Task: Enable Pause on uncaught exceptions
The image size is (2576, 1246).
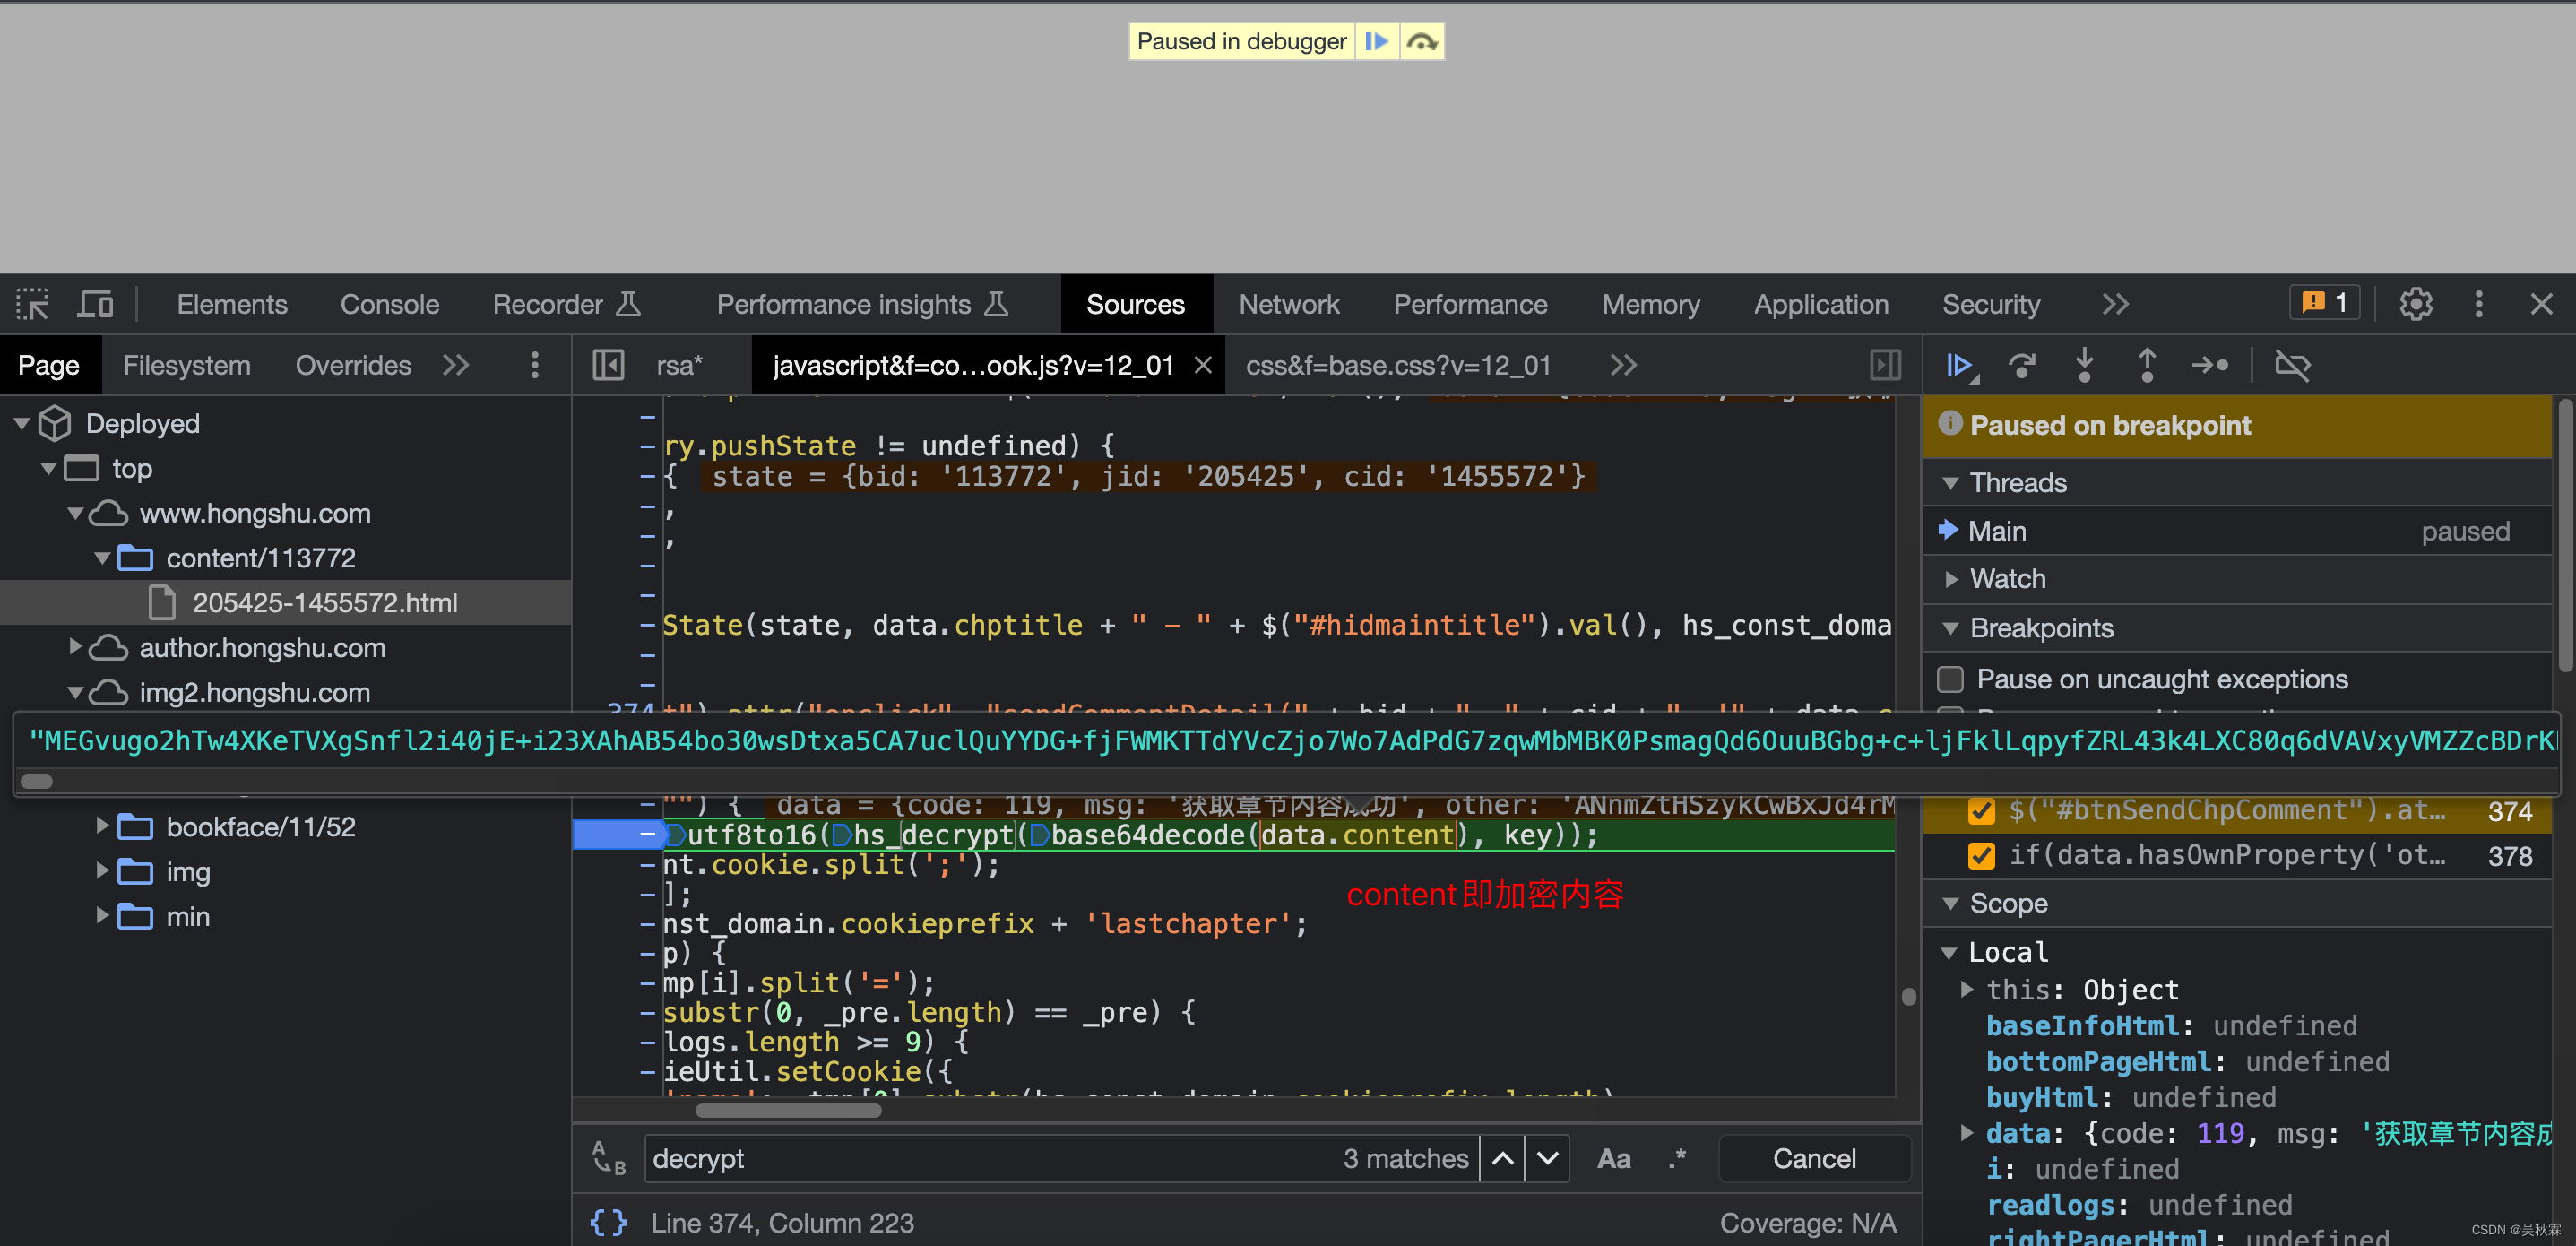Action: [1950, 679]
